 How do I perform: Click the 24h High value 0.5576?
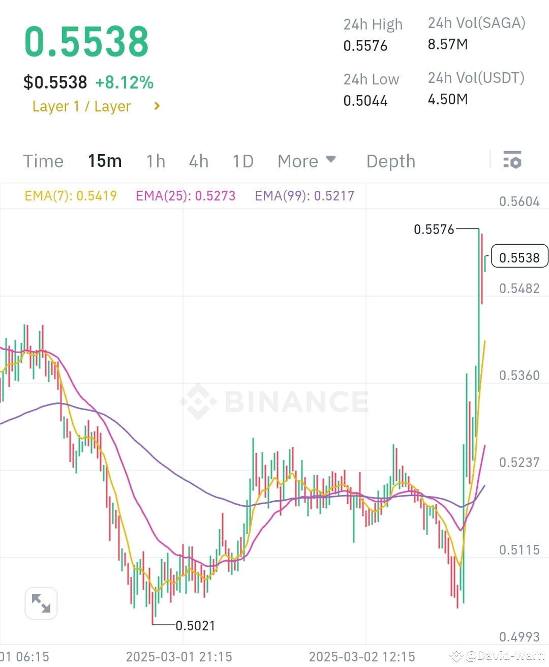364,45
